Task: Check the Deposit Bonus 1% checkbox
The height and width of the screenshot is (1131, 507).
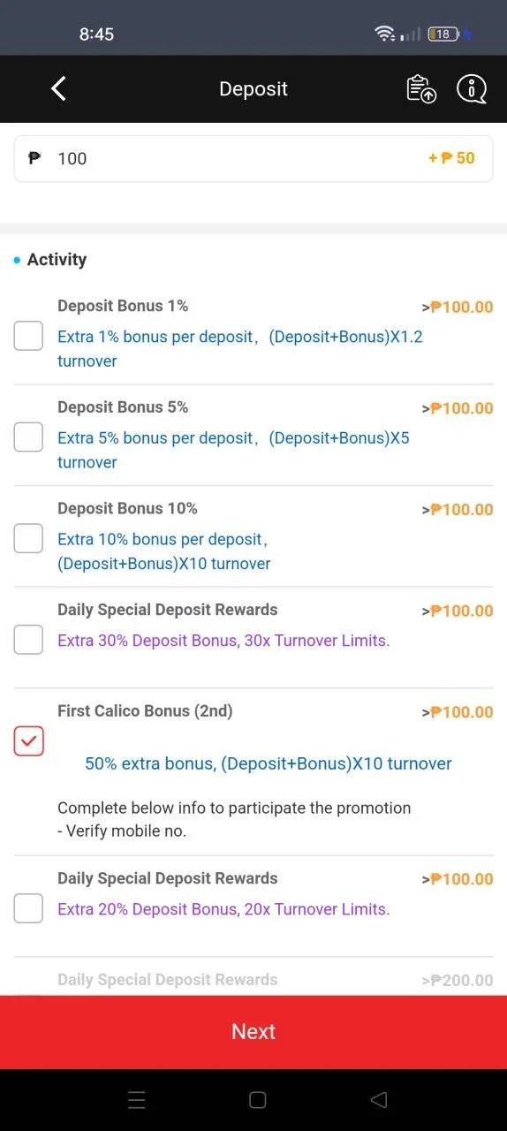Action: pyautogui.click(x=28, y=336)
